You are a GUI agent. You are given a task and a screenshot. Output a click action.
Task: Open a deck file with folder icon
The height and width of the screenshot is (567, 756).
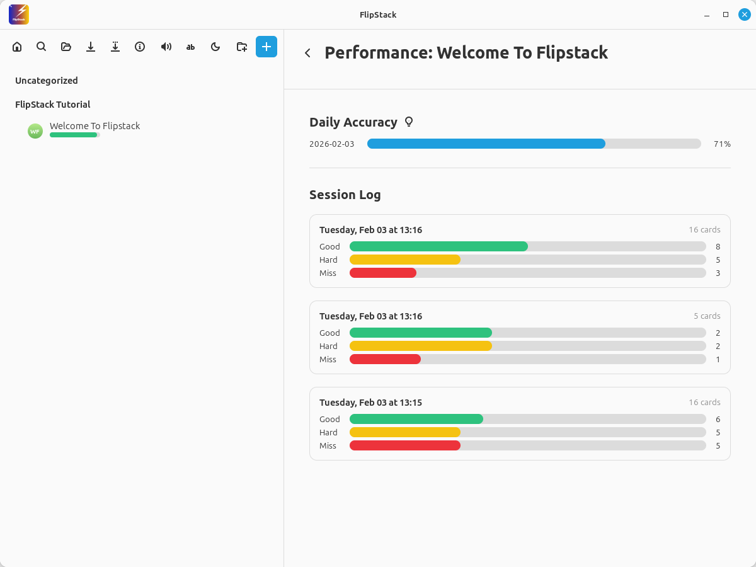coord(66,47)
